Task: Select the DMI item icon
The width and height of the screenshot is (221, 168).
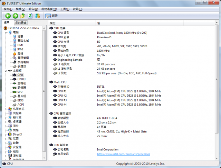Action: (x=15, y=45)
